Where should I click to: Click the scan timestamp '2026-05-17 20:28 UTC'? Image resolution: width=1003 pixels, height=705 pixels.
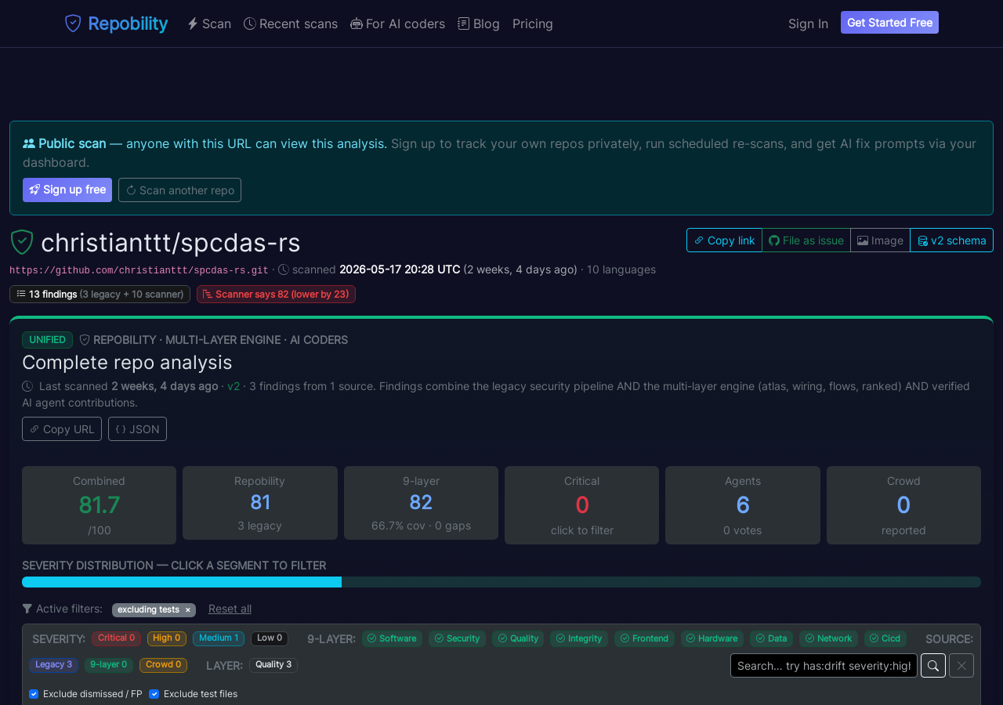tap(400, 269)
